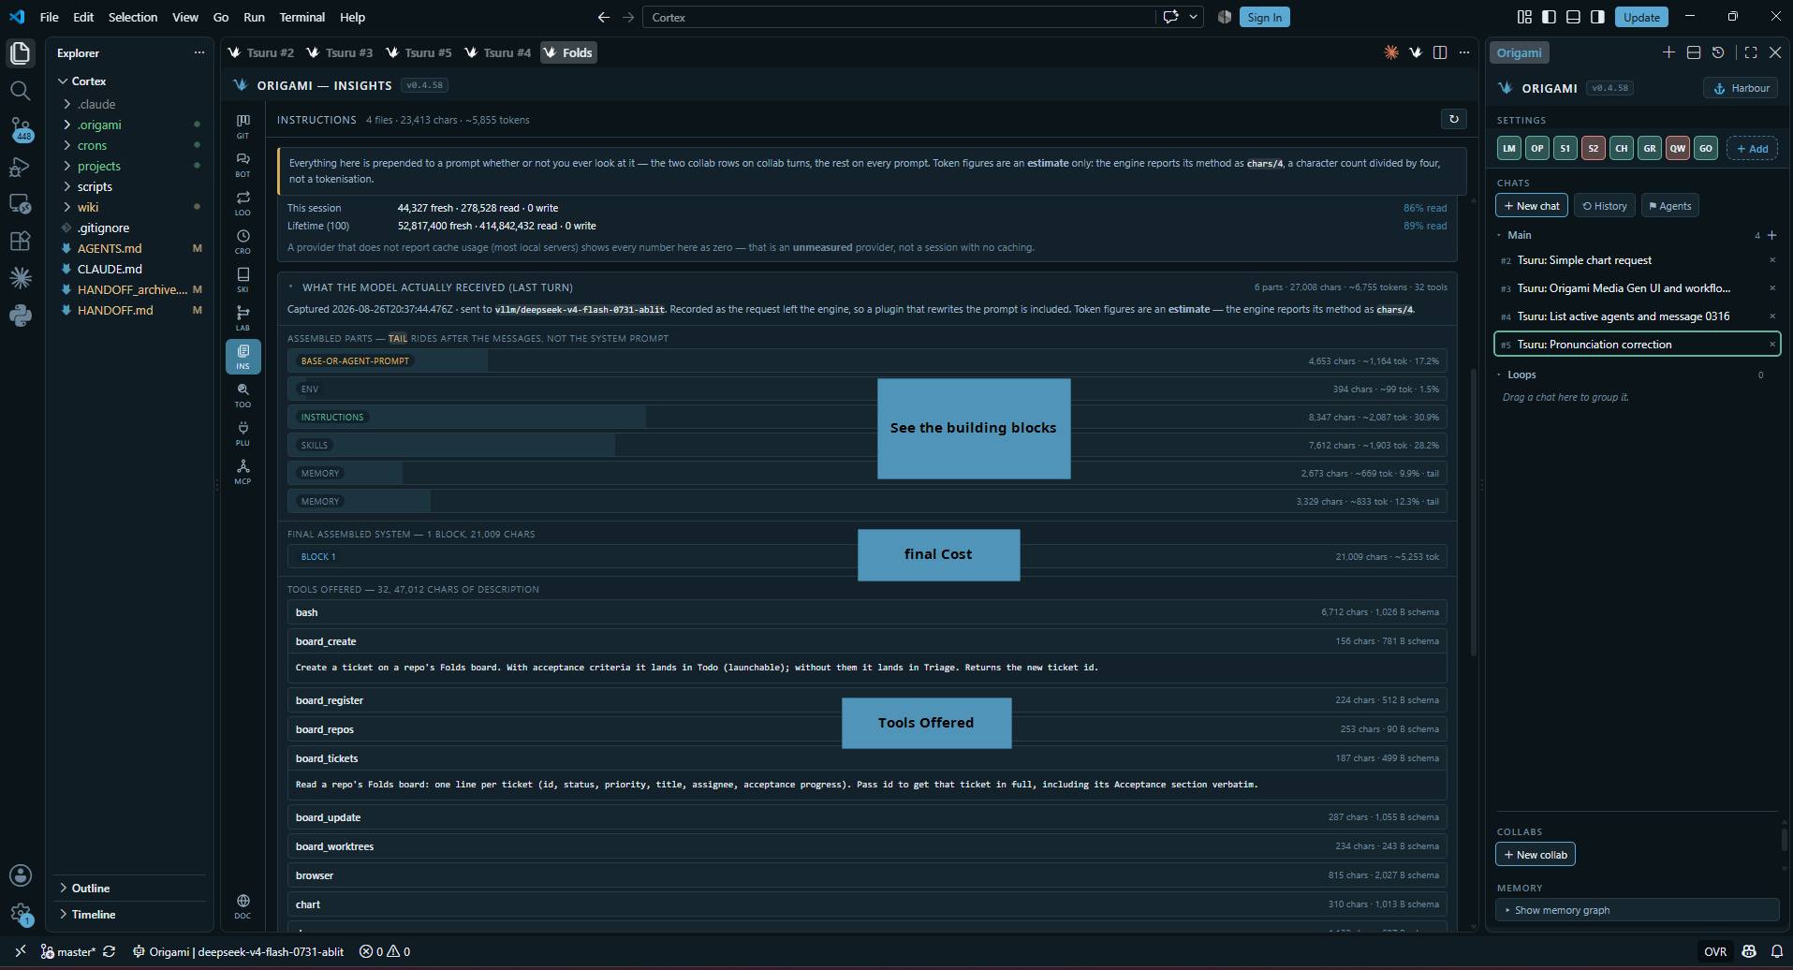Open the Python activity bar icon

click(20, 316)
